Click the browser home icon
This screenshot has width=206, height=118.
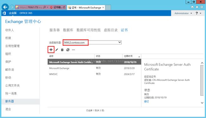click(192, 7)
